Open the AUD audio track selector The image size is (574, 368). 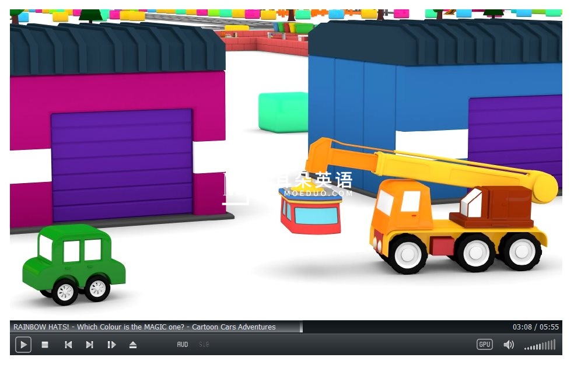pos(183,345)
